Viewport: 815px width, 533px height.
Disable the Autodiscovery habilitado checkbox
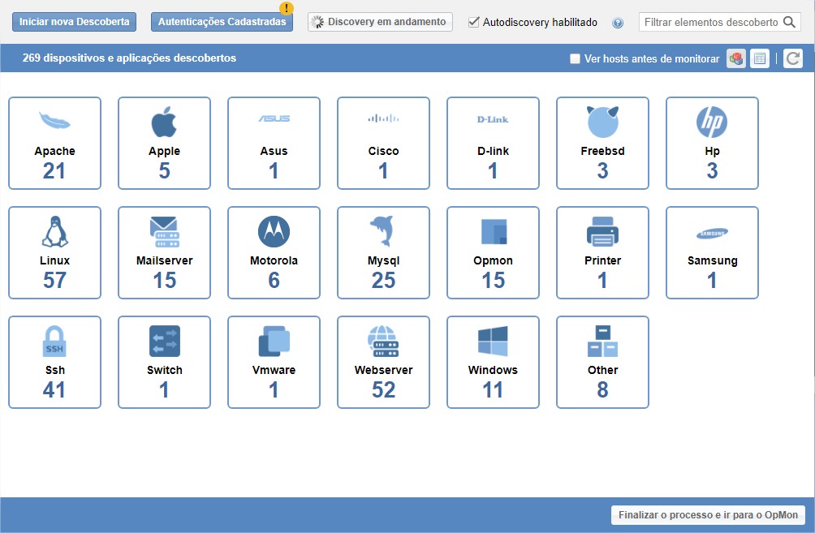[474, 23]
